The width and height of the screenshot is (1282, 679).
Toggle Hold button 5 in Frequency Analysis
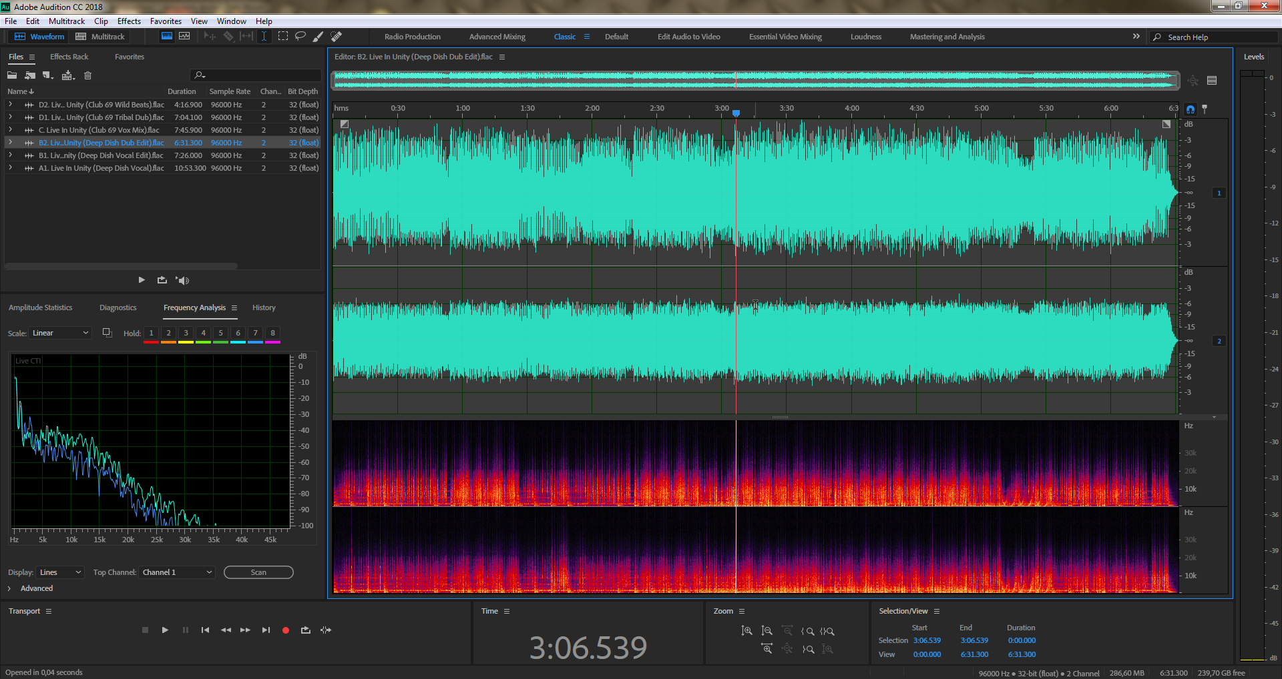pos(220,333)
